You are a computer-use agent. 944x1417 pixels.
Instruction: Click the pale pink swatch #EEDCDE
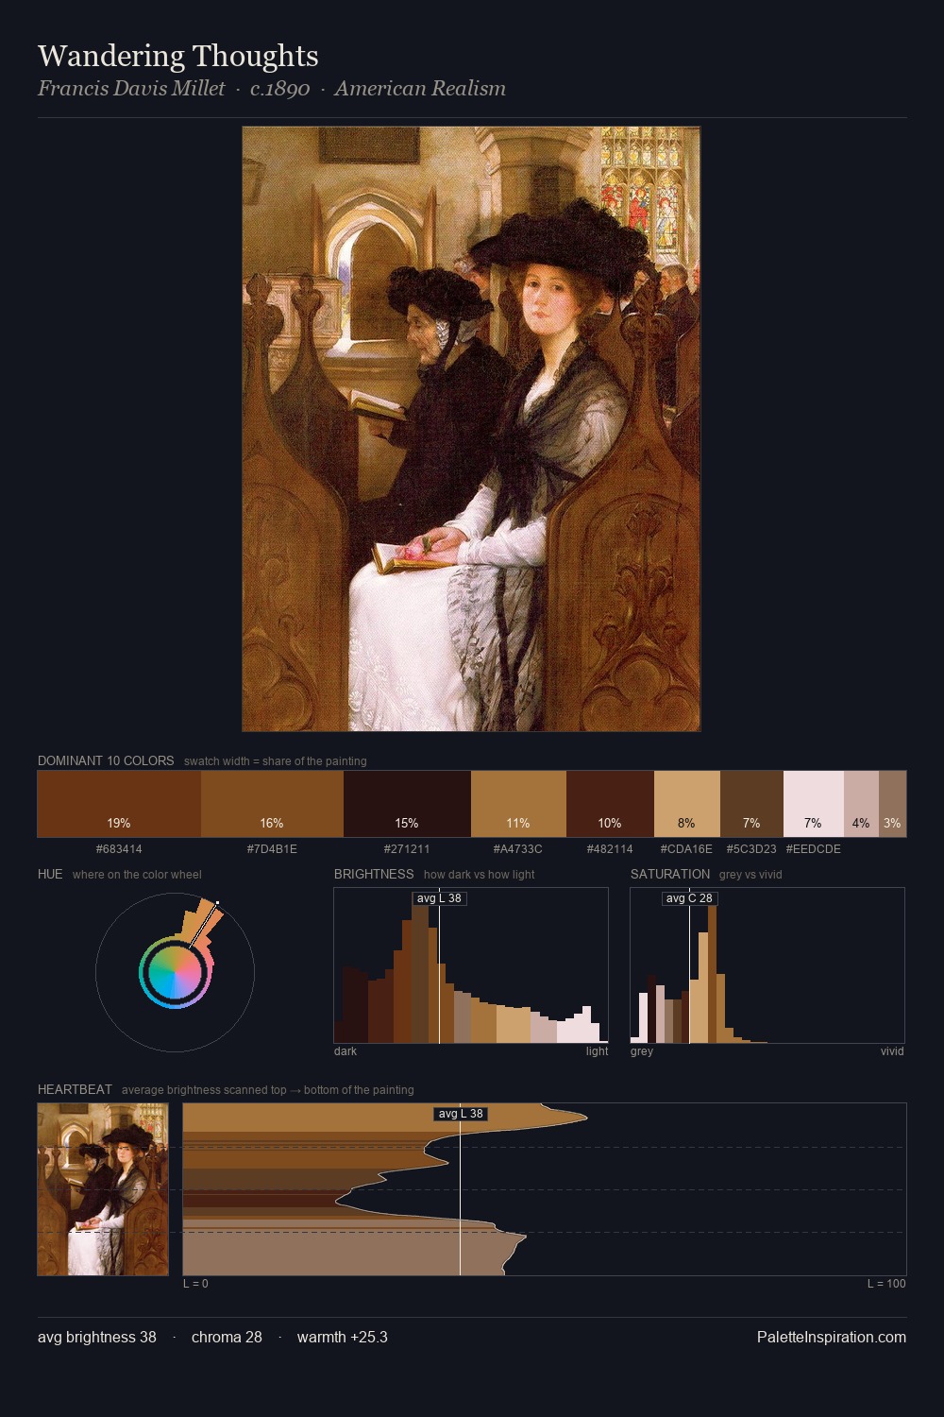[814, 804]
